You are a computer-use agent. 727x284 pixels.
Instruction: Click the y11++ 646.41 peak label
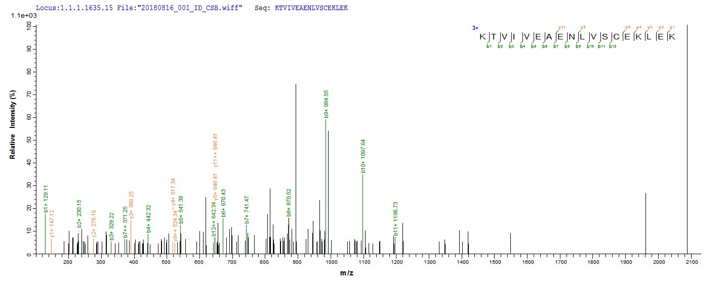click(216, 150)
